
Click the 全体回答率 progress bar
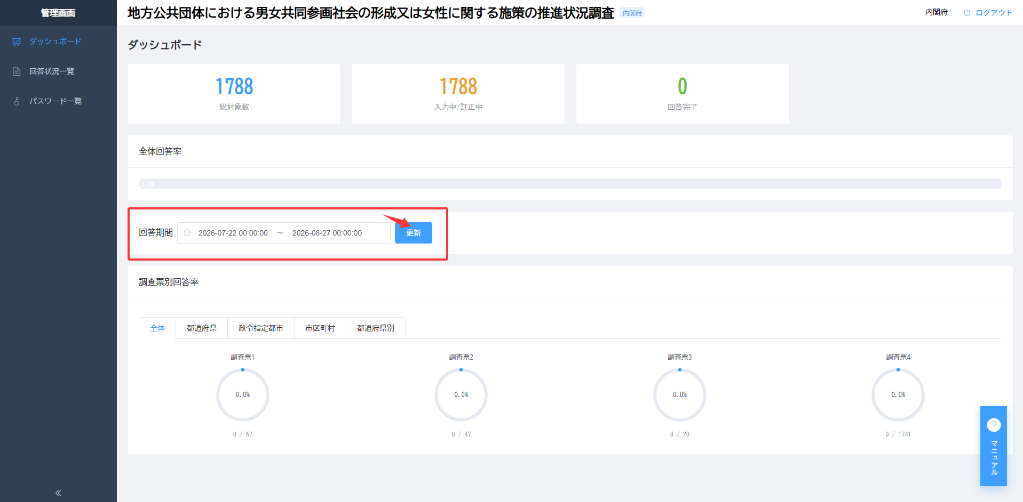(x=570, y=184)
